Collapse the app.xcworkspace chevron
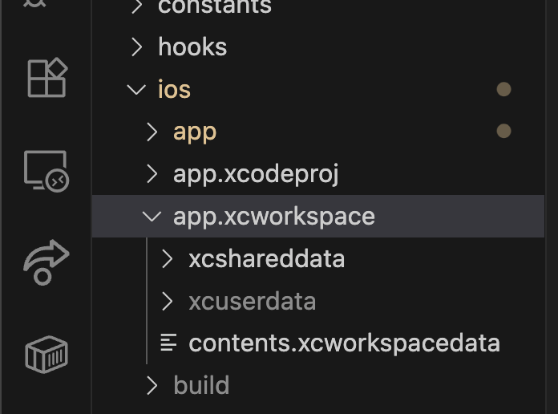 click(152, 216)
